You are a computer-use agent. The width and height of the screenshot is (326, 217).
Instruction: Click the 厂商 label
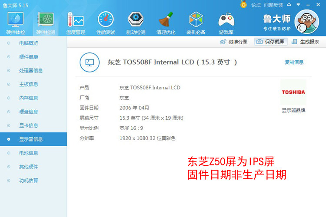tap(84, 98)
